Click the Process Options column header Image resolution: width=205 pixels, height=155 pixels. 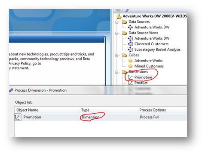tap(162, 110)
